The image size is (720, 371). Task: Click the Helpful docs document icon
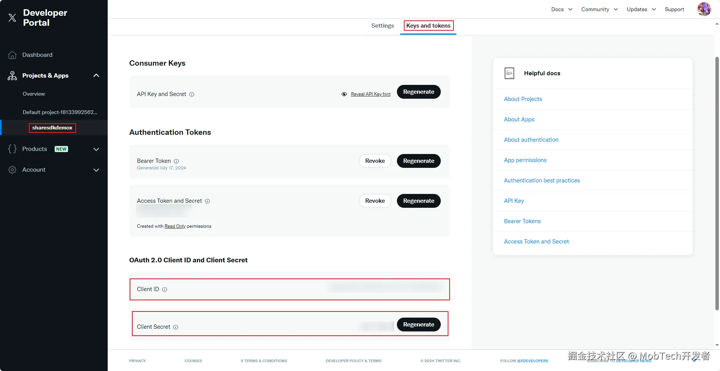click(509, 73)
